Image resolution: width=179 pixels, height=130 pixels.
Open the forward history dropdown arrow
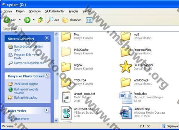tap(34, 20)
